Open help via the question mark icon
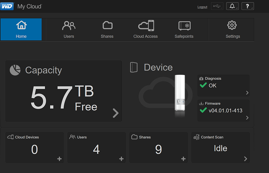Image resolution: width=269 pixels, height=173 pixels. (x=248, y=6)
